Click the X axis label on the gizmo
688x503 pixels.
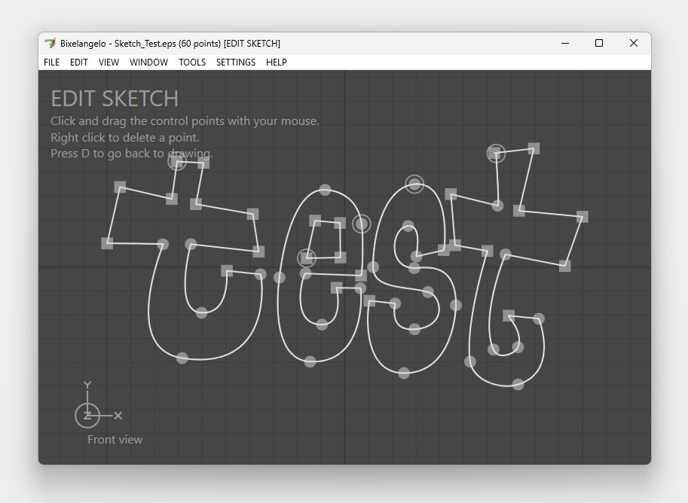click(x=118, y=415)
